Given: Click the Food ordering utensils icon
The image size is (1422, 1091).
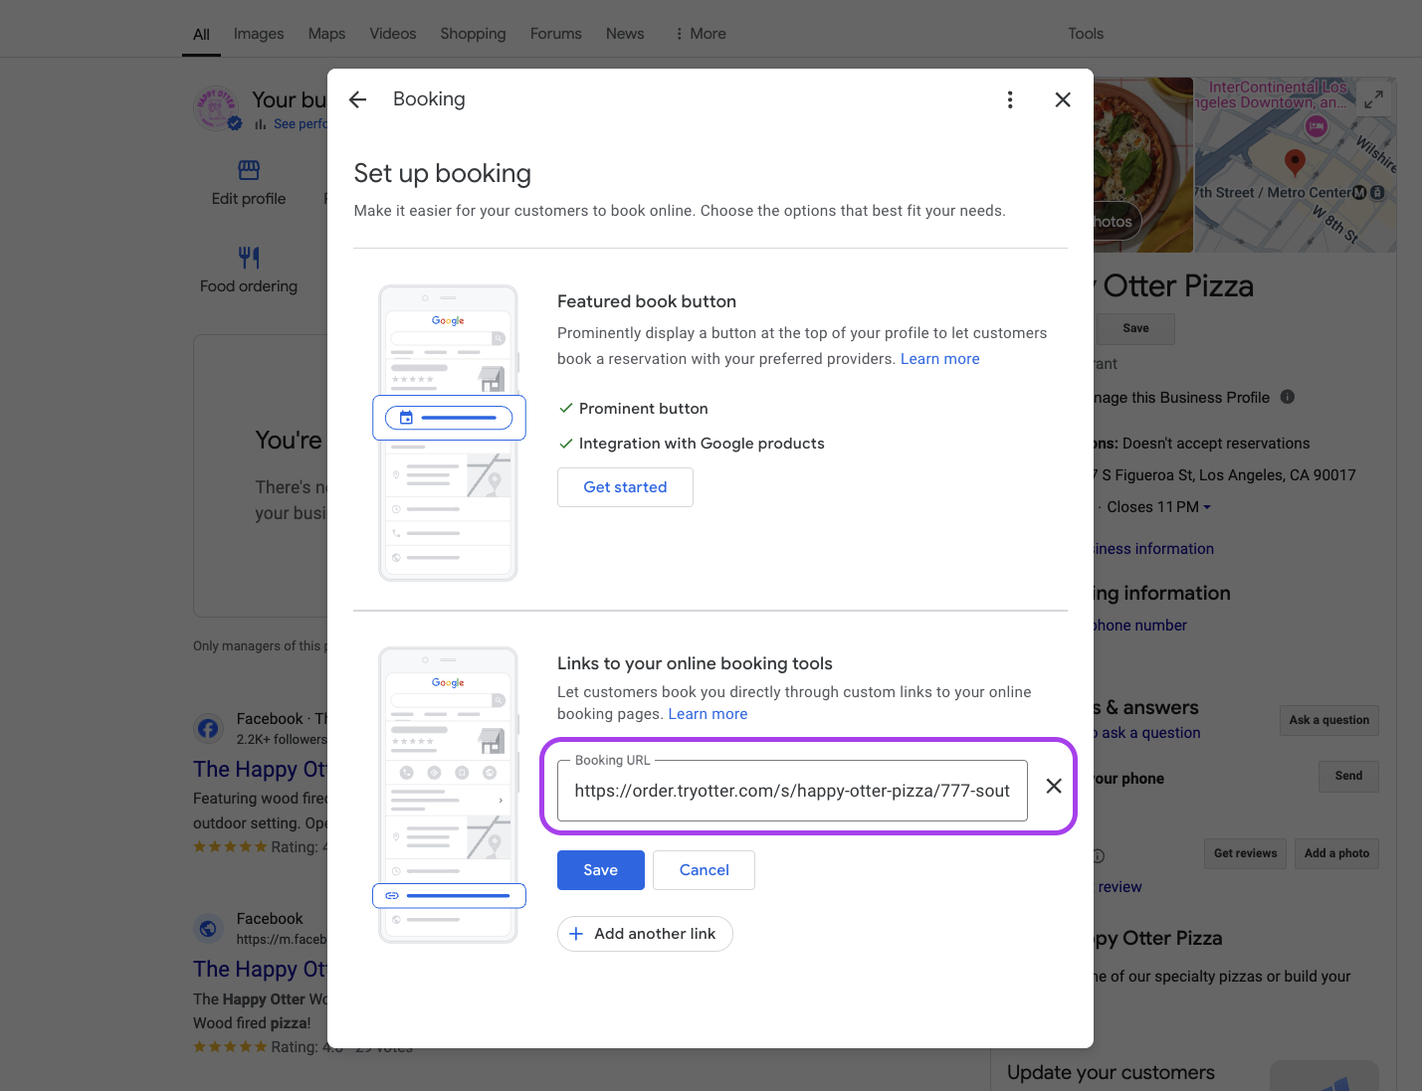Looking at the screenshot, I should 249,258.
